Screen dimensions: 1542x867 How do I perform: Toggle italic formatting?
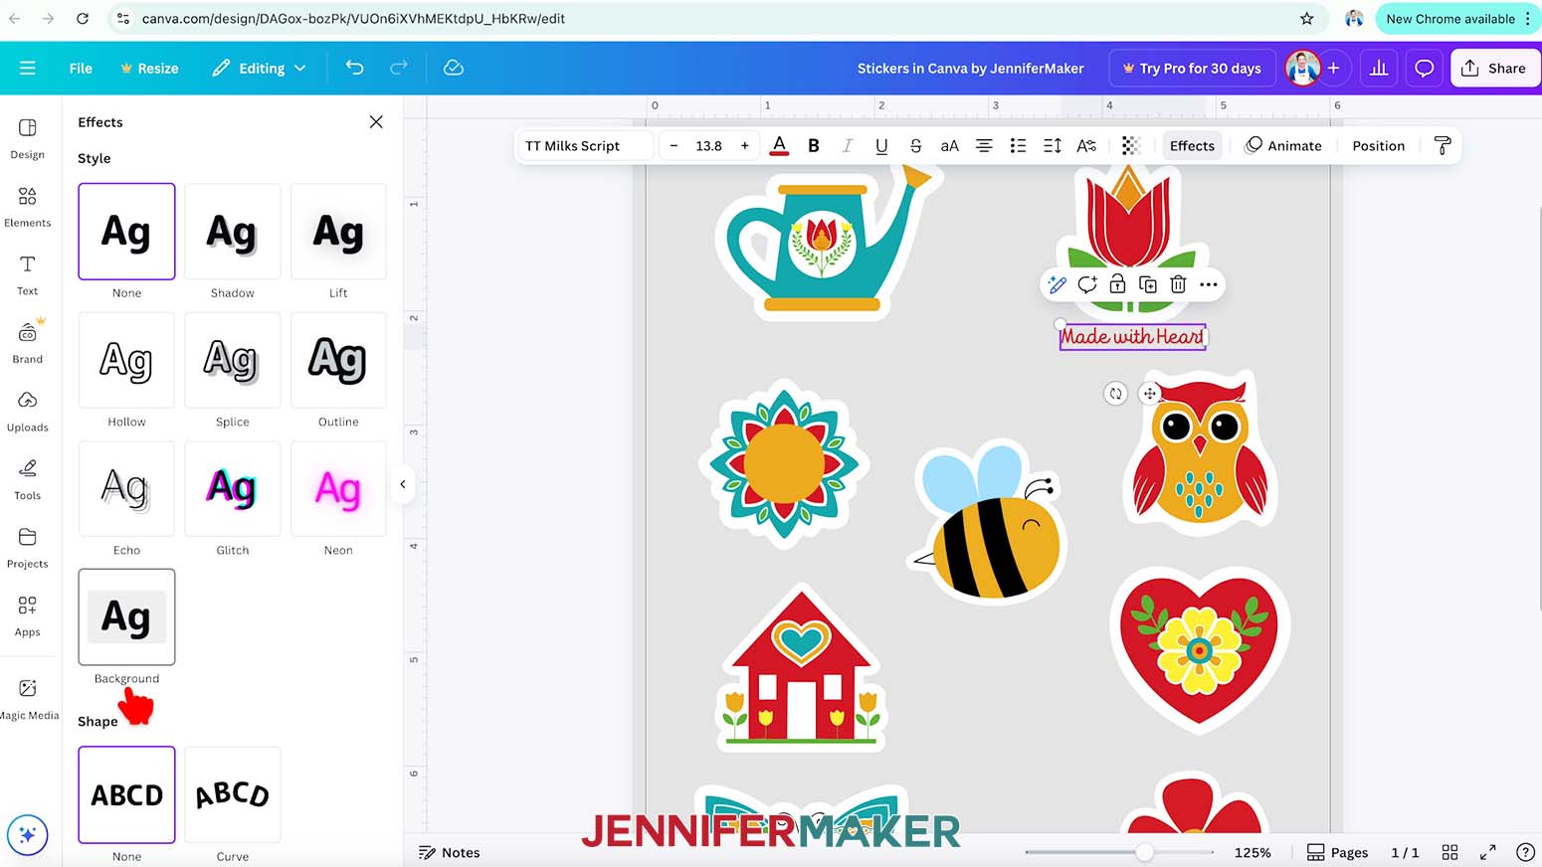coord(848,145)
